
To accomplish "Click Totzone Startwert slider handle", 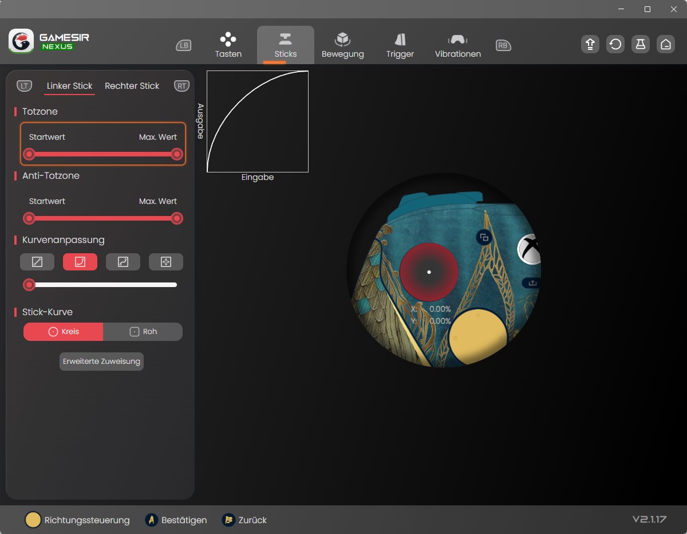I will pyautogui.click(x=29, y=154).
